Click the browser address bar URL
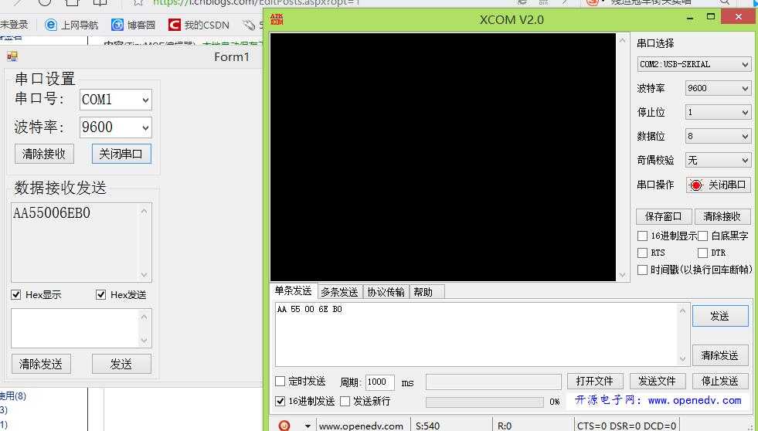Viewport: 758px width, 431px height. [257, 2]
